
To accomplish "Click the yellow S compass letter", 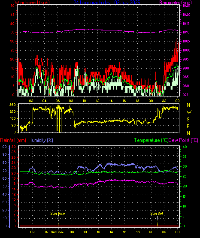I will pos(188,120).
